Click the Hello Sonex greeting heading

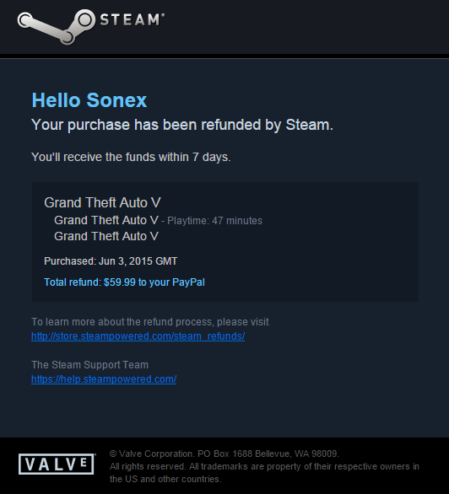tap(89, 100)
